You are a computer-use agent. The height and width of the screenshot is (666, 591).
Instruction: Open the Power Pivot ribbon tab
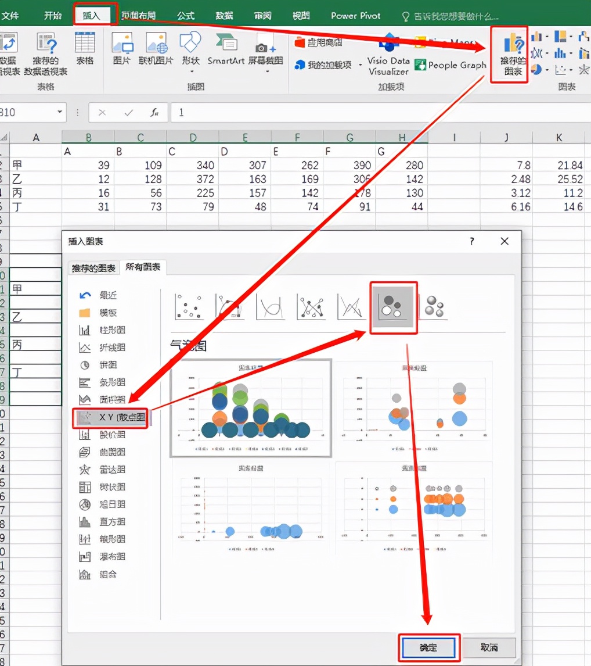click(x=355, y=16)
